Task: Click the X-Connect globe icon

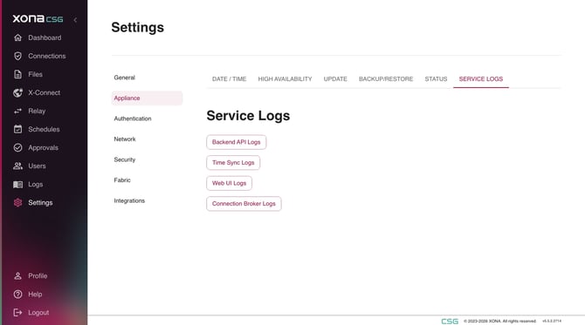Action: (17, 92)
